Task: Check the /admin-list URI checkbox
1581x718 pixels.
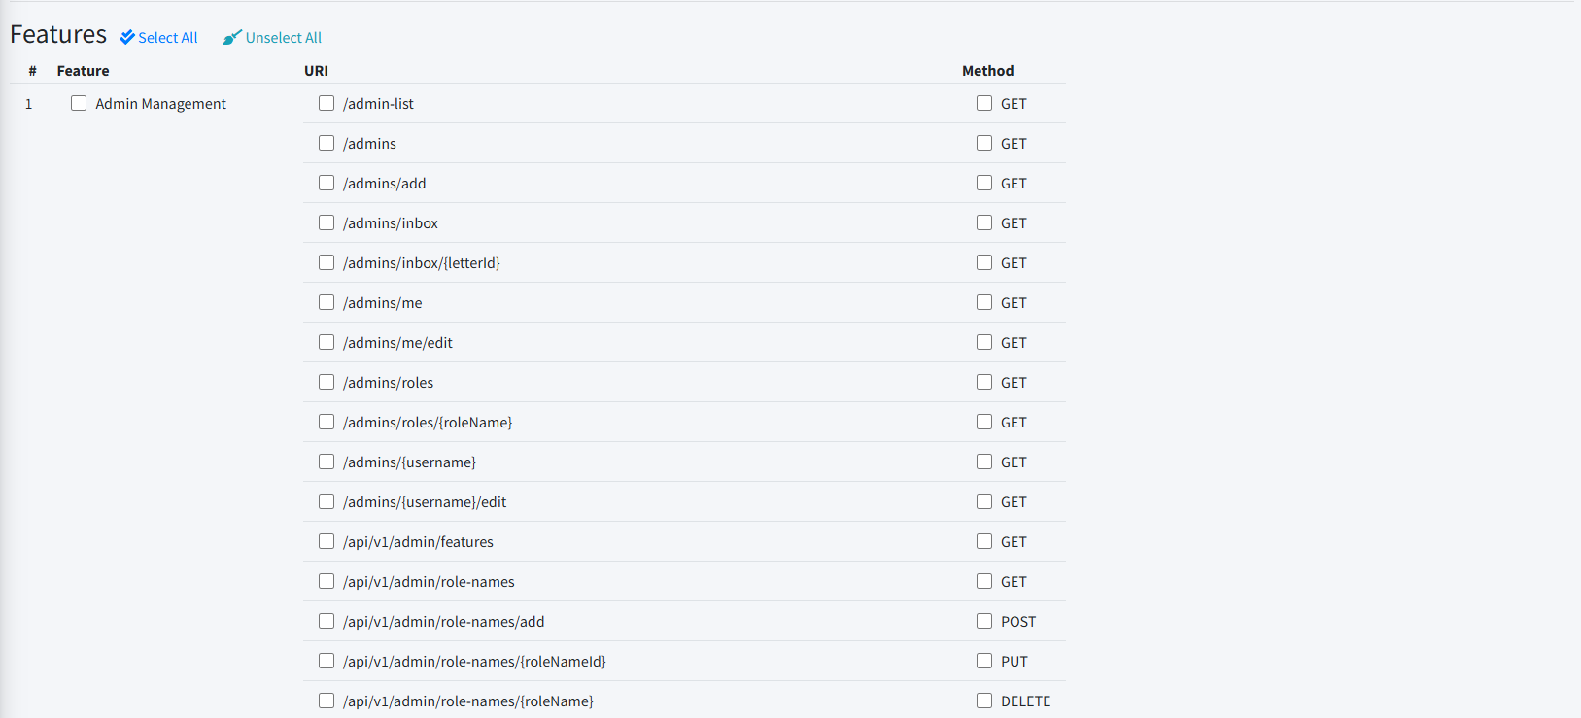Action: [x=327, y=103]
